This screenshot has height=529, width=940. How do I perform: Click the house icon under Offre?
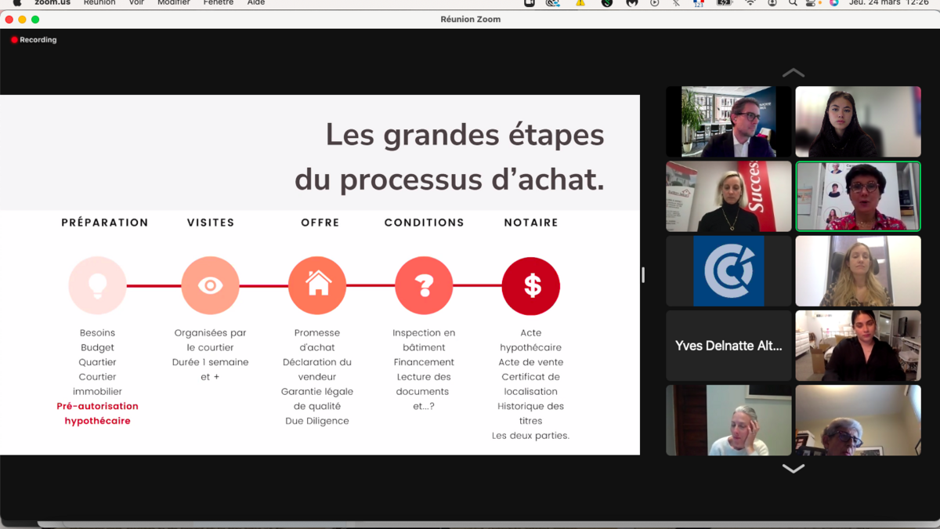[x=317, y=286]
